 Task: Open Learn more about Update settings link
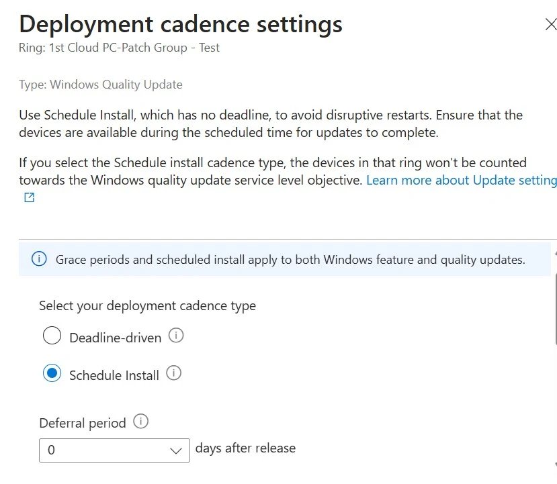462,181
